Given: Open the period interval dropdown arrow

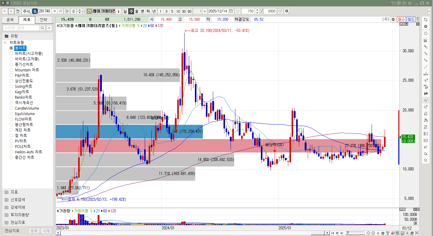Looking at the screenshot, I should coord(205,11).
